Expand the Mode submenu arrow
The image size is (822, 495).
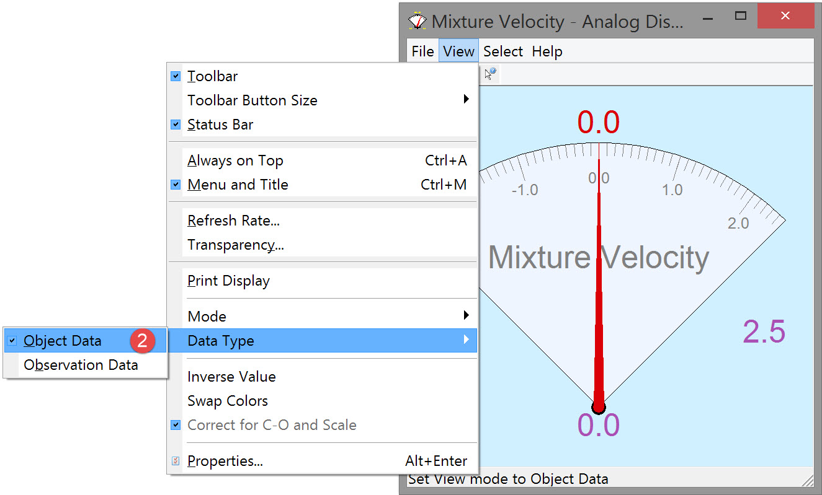466,316
